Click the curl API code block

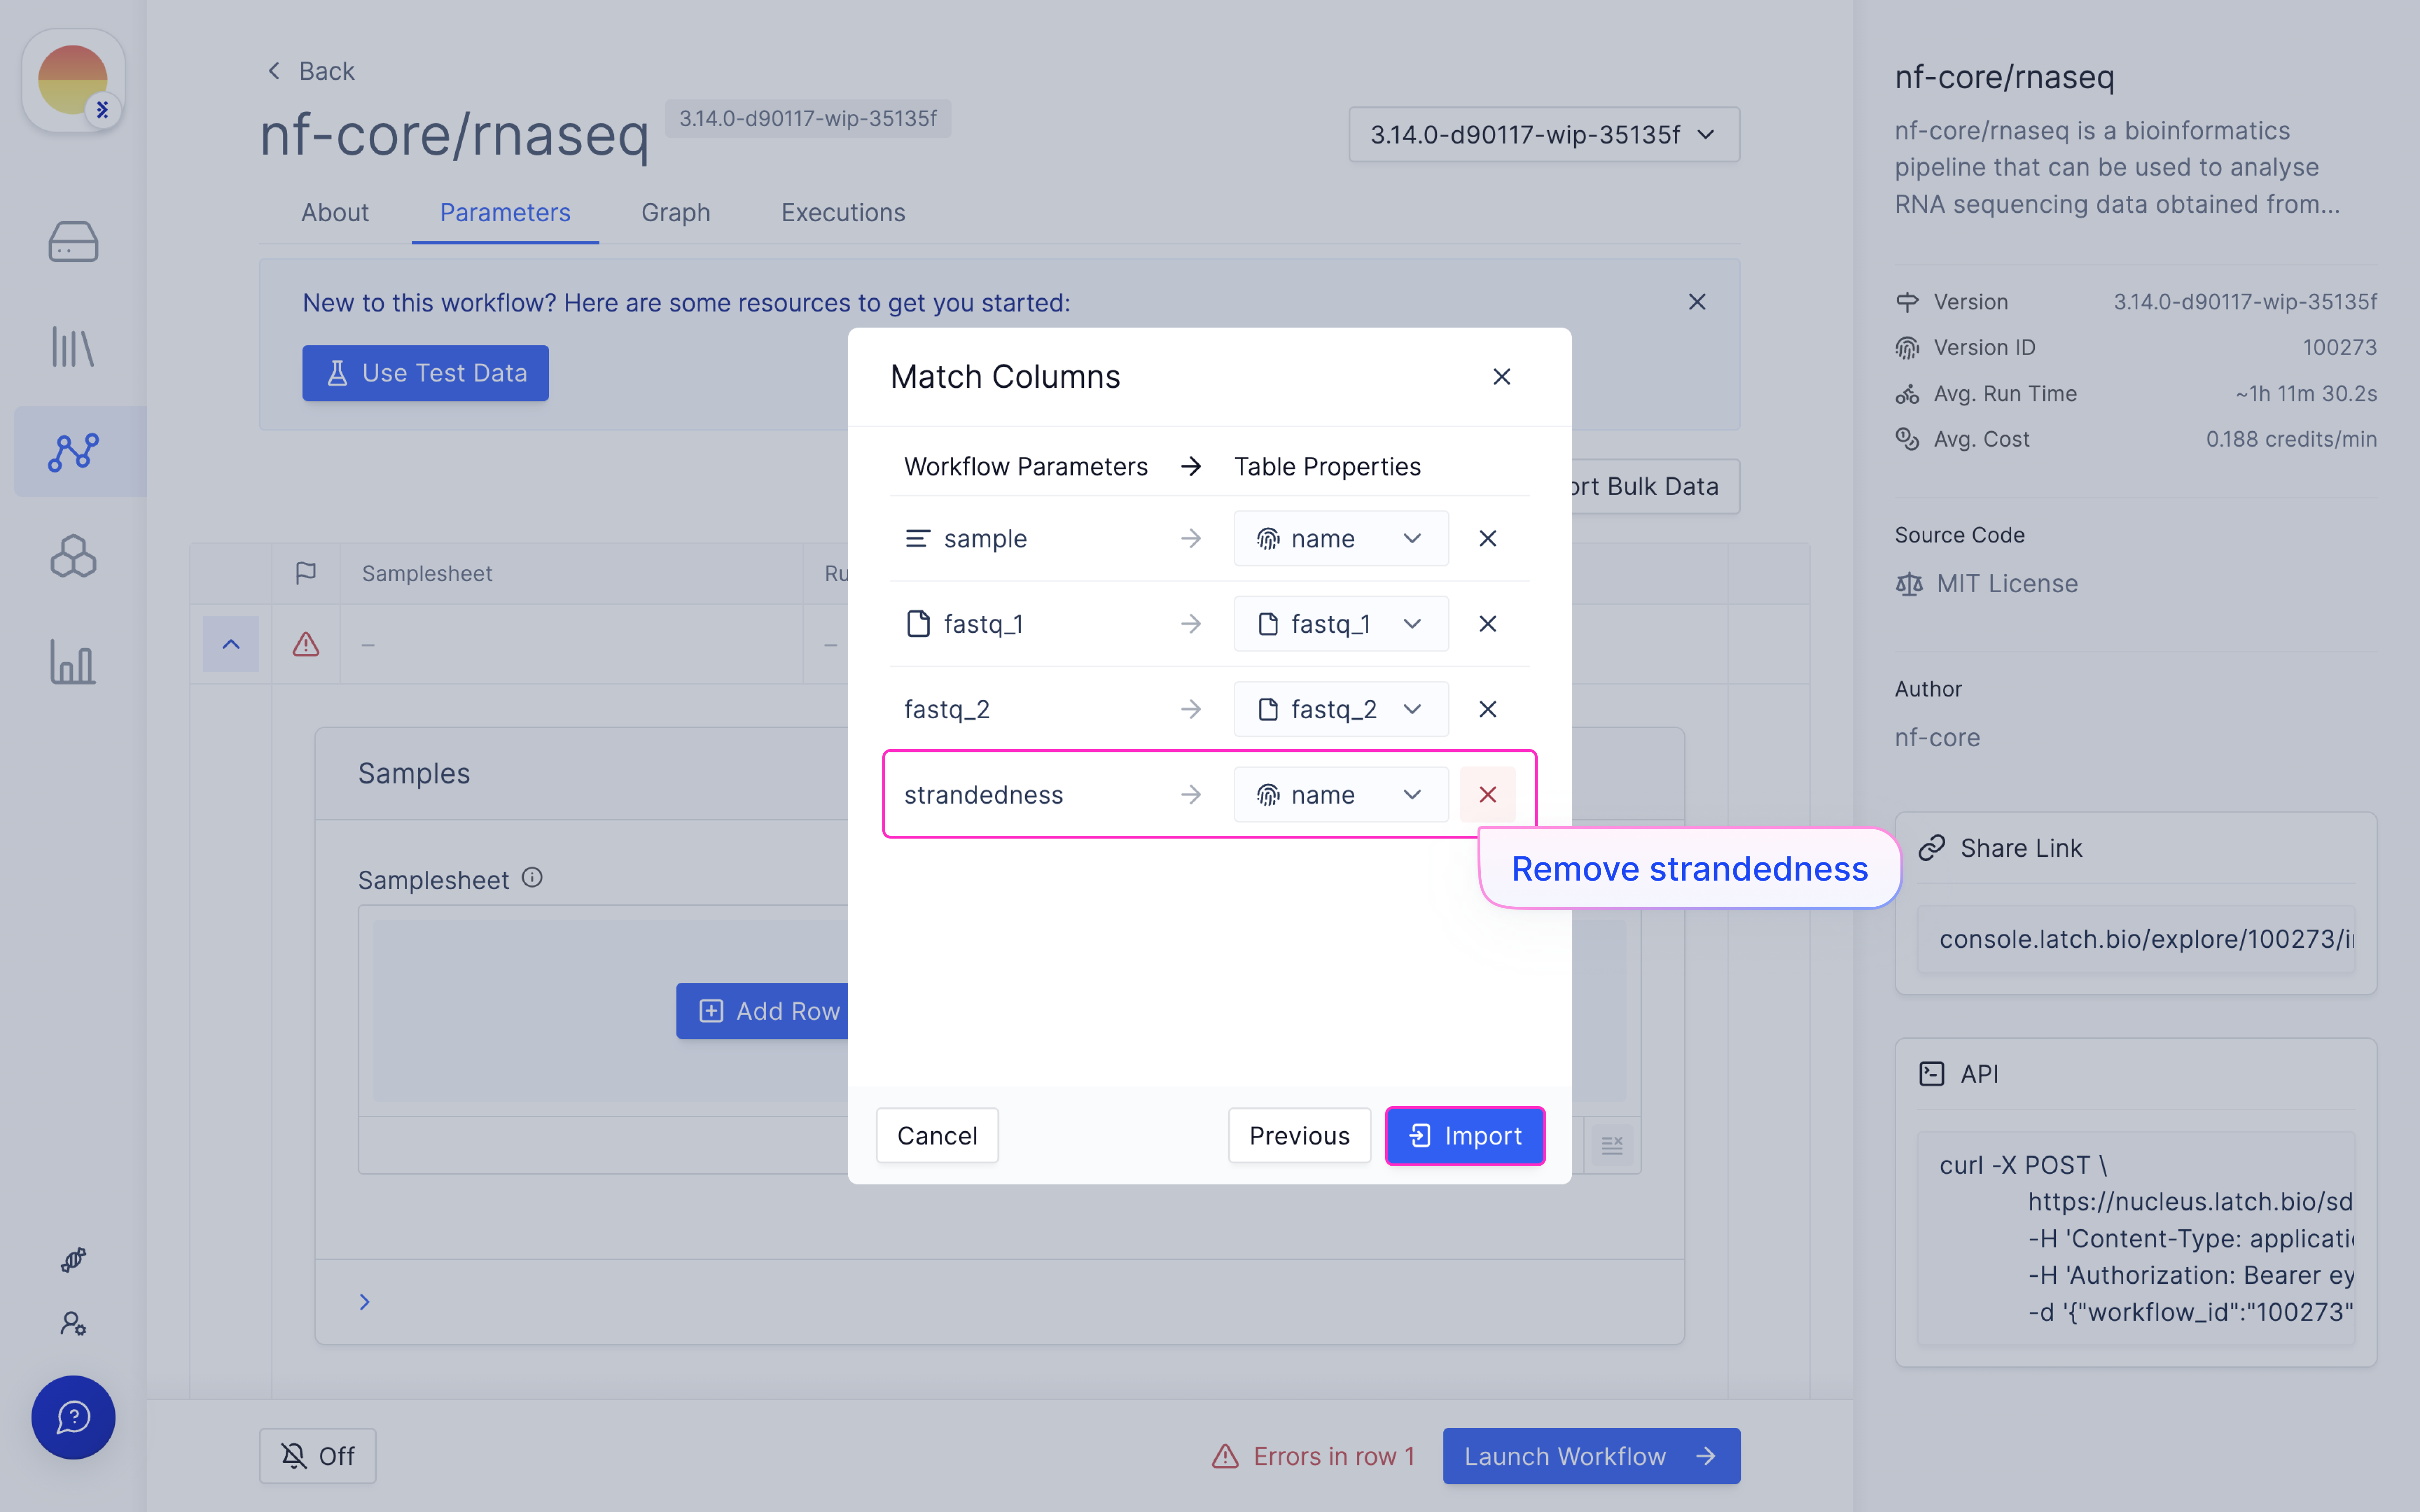tap(2136, 1238)
